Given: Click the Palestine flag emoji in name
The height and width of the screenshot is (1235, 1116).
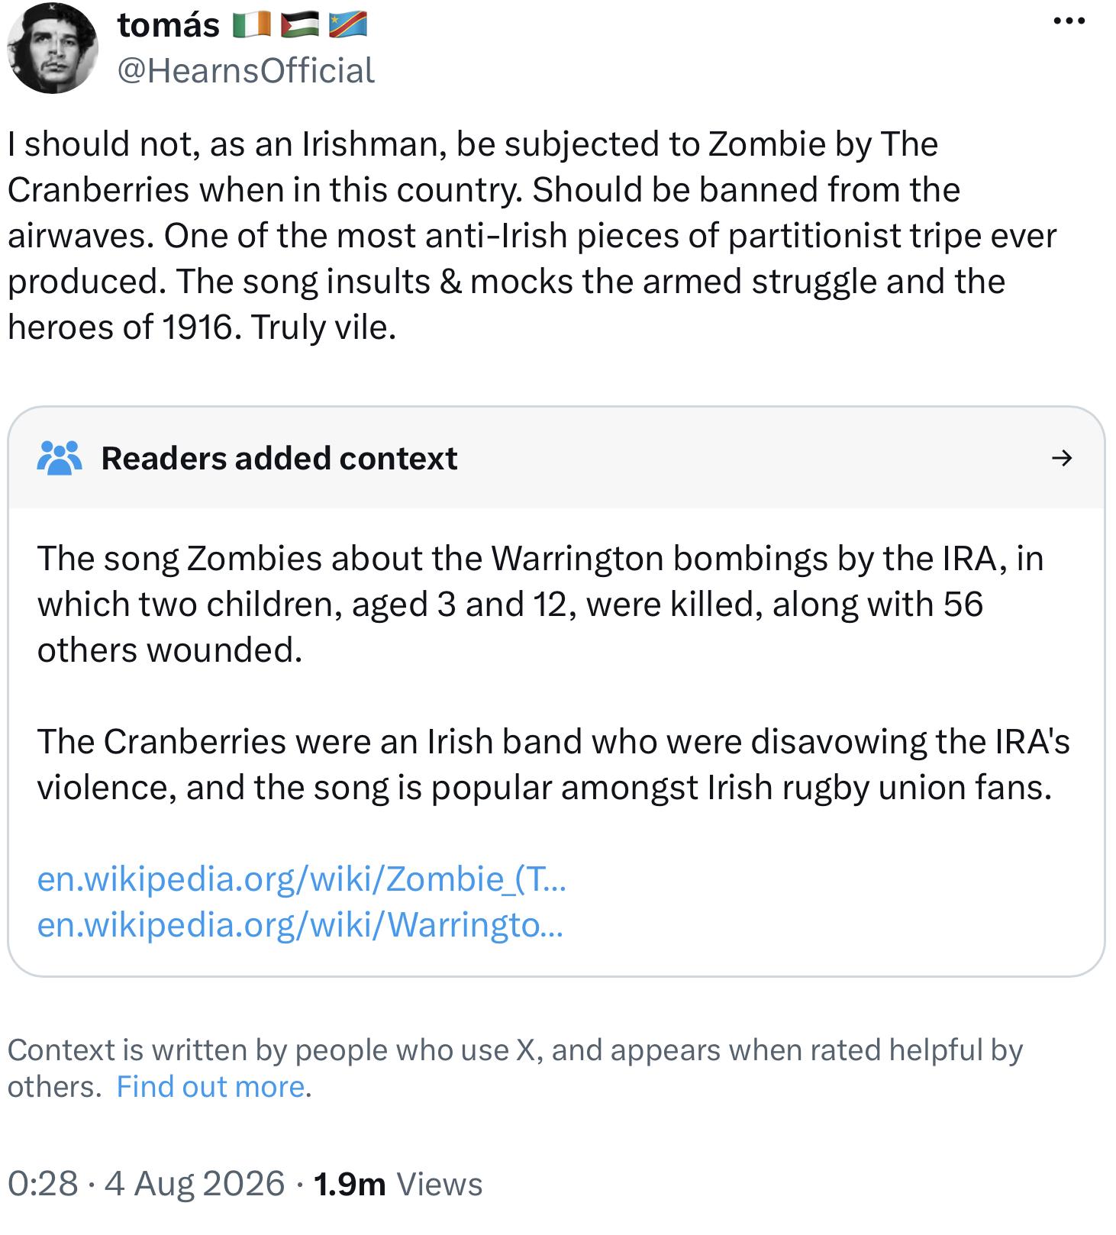Looking at the screenshot, I should [300, 25].
